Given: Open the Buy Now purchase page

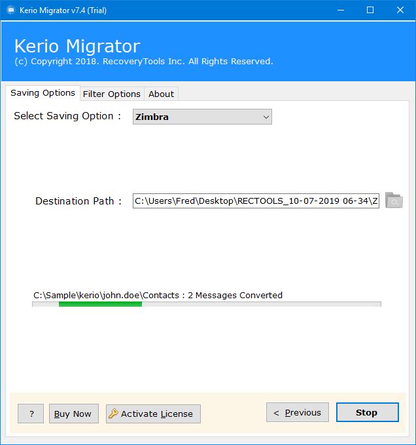Looking at the screenshot, I should (x=74, y=414).
